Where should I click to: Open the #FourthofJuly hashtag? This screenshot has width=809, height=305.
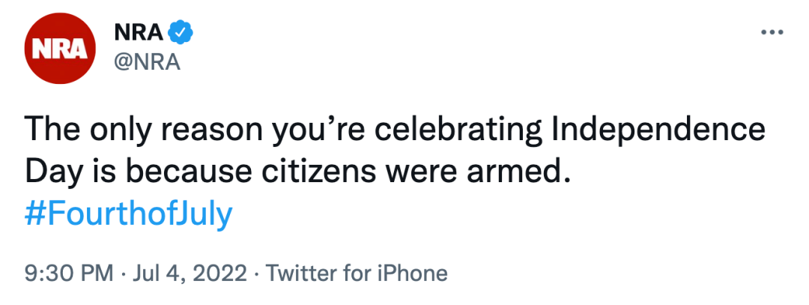coord(129,214)
